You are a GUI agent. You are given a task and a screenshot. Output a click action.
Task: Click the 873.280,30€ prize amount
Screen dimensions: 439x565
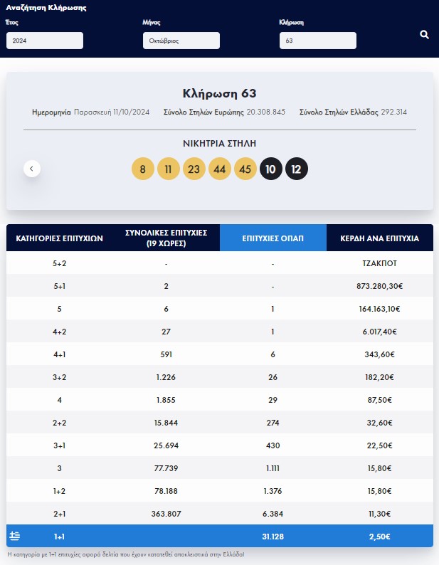[379, 286]
